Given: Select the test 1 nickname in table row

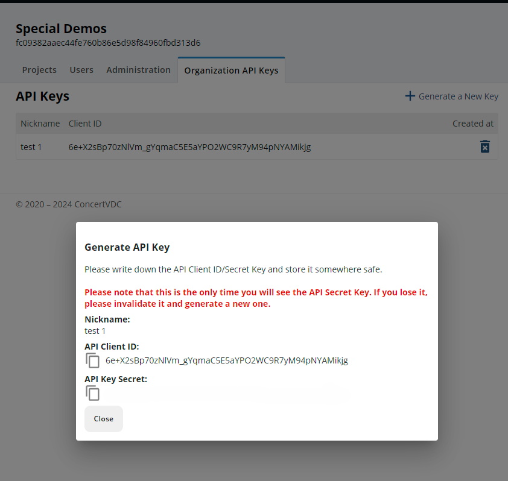Looking at the screenshot, I should click(31, 146).
